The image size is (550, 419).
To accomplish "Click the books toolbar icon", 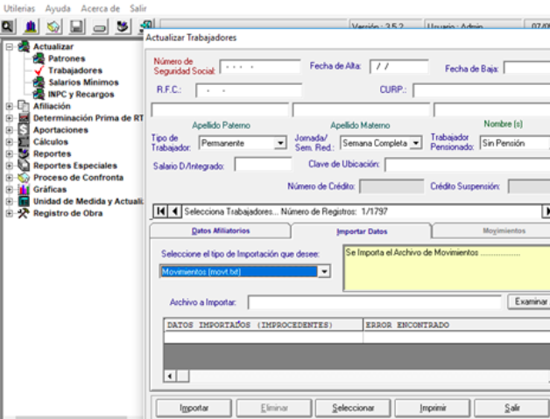I will tap(32, 26).
